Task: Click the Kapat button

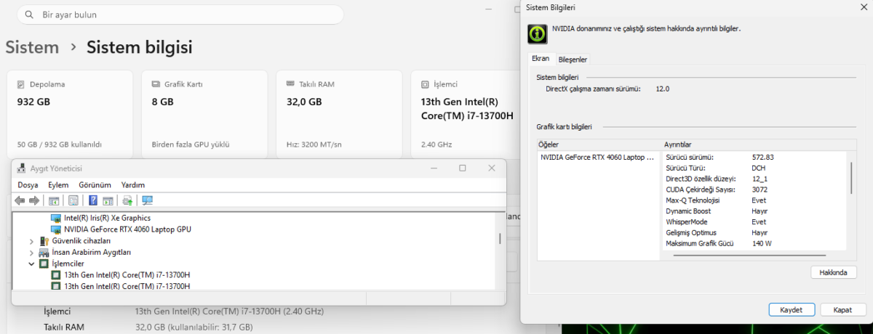Action: pos(843,309)
